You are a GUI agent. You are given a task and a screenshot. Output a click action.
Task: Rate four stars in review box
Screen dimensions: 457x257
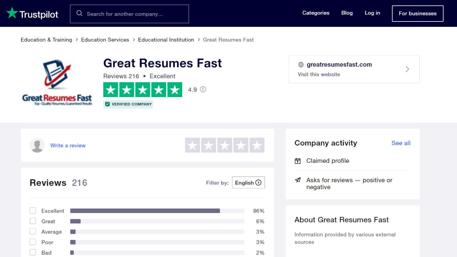[x=240, y=145]
